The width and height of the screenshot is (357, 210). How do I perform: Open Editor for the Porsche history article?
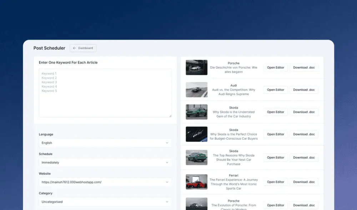(276, 67)
